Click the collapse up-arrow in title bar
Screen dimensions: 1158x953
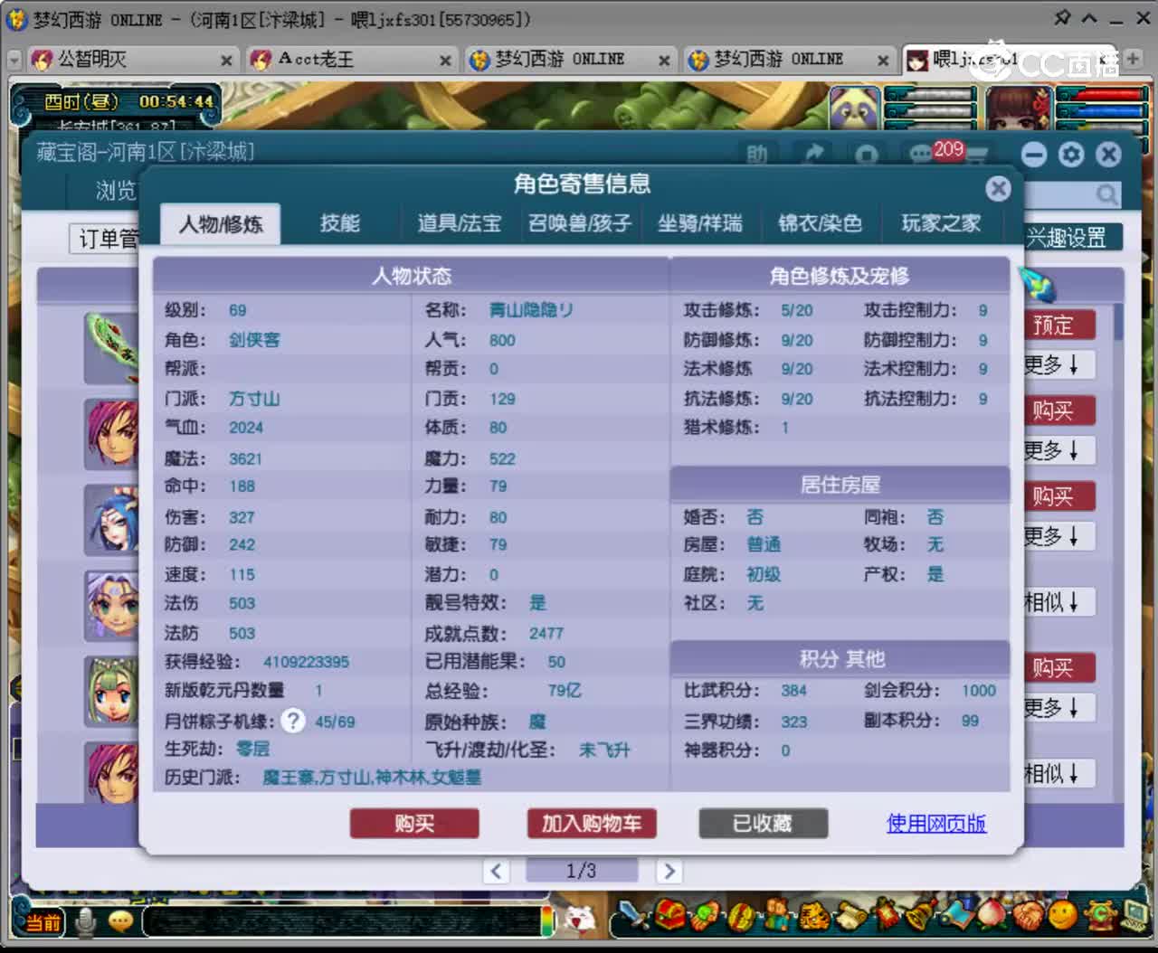1090,18
